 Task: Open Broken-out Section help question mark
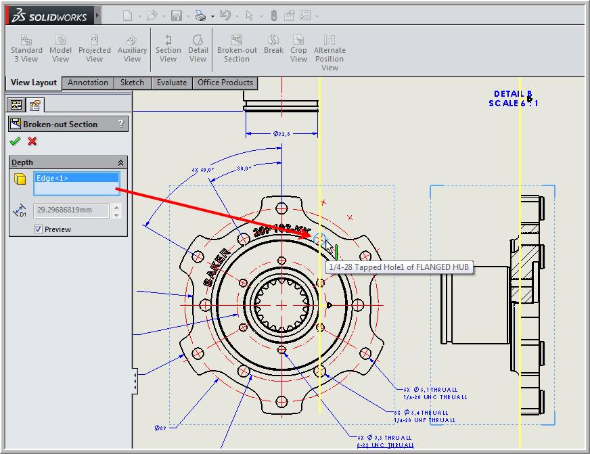point(120,123)
